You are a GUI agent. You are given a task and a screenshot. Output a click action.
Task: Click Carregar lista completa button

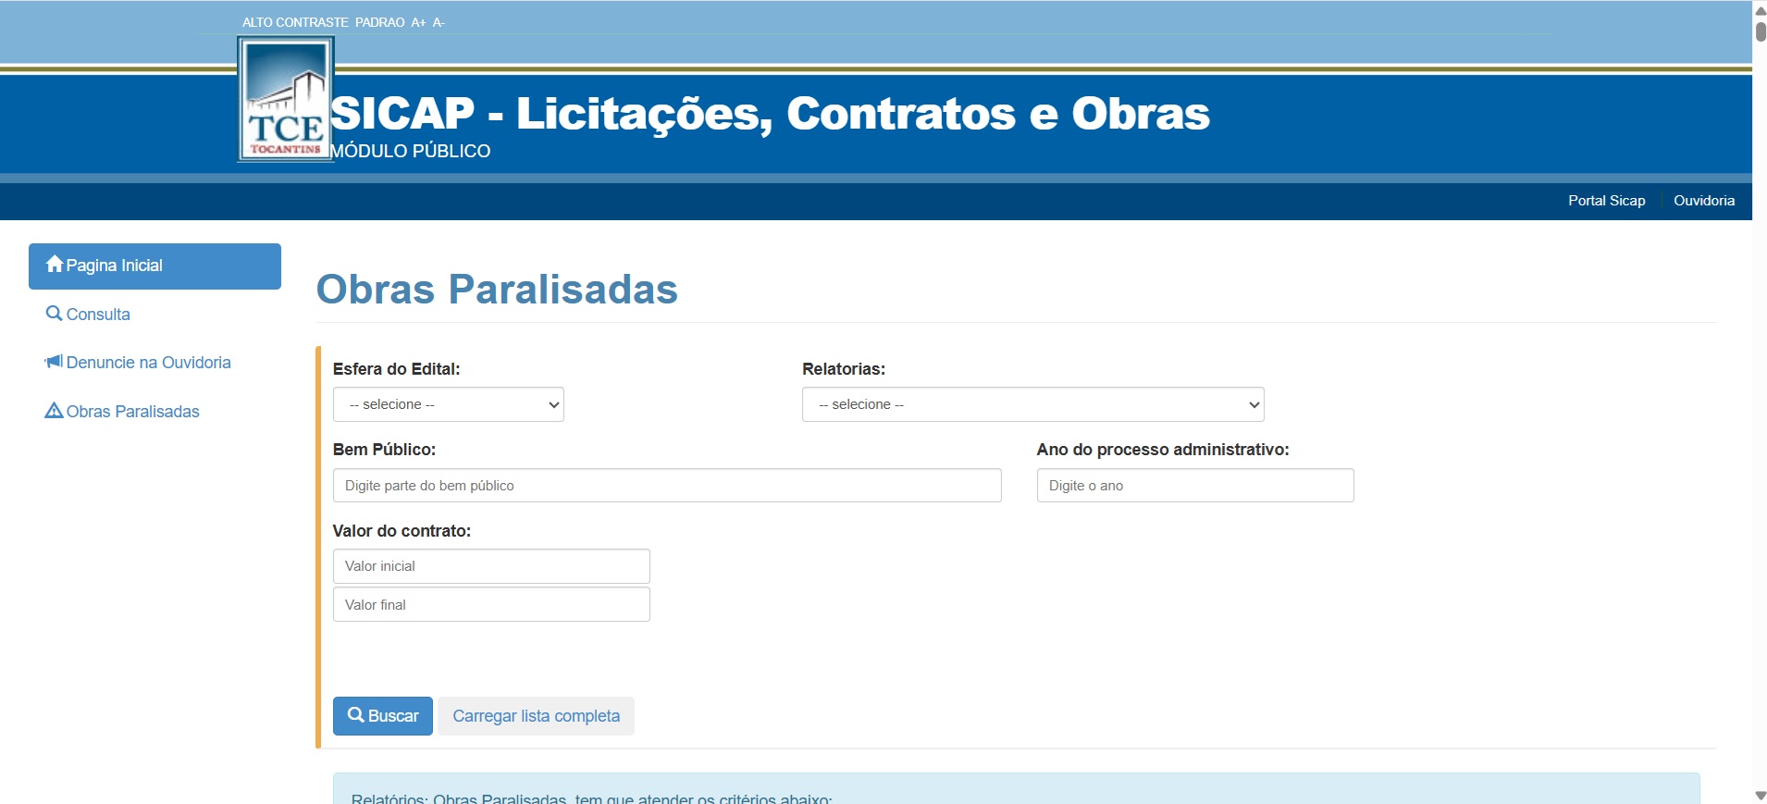pyautogui.click(x=537, y=716)
